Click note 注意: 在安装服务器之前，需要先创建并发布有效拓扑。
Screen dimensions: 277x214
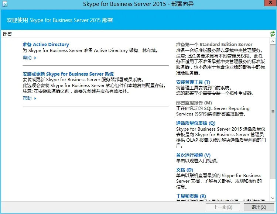point(76,91)
